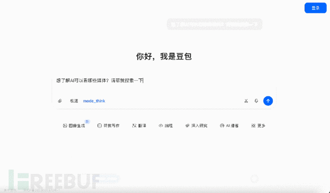Select the 图像生成 image generation skill
The image size is (330, 193).
(74, 126)
